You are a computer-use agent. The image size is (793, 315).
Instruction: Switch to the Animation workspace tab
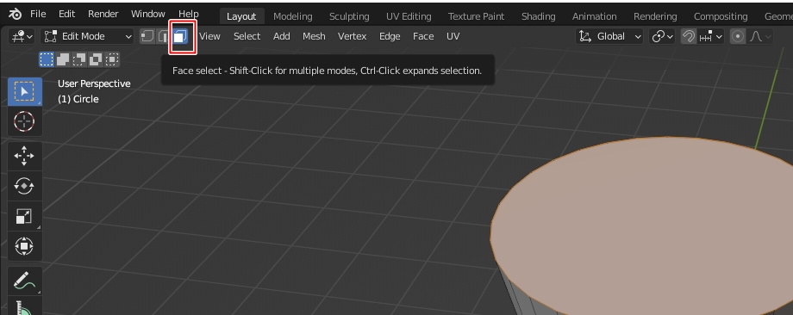[594, 16]
